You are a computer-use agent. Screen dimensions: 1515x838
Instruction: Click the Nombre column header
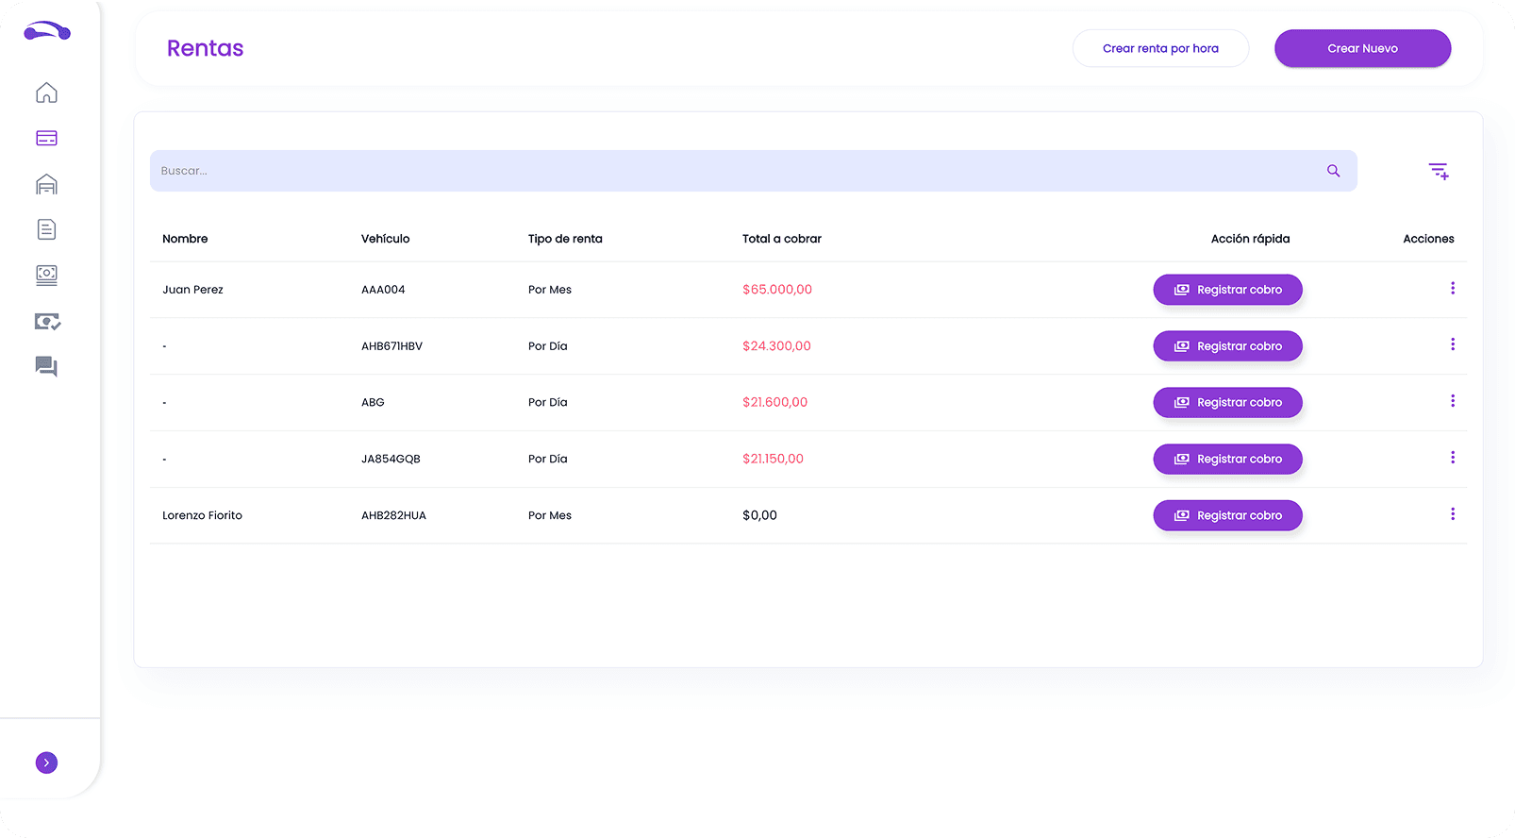coord(185,239)
